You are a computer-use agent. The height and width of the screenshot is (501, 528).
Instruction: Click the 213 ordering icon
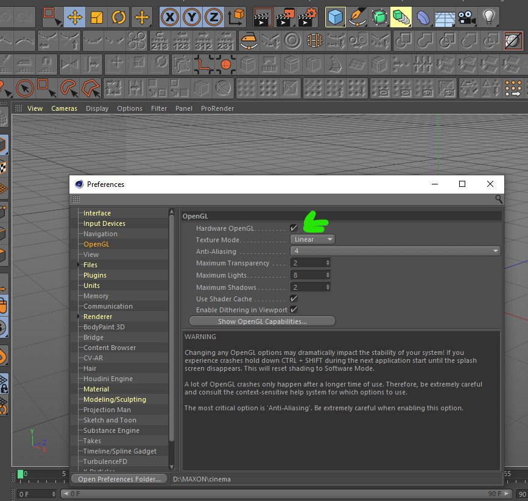(160, 41)
